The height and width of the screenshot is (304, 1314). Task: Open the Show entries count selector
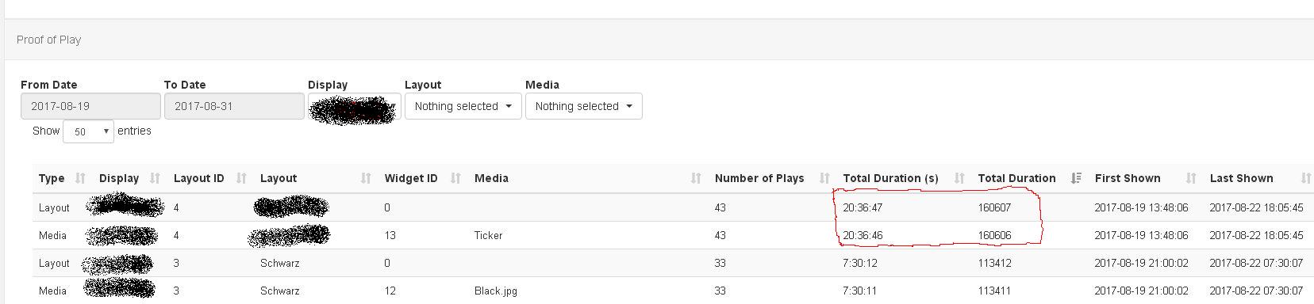(x=88, y=131)
